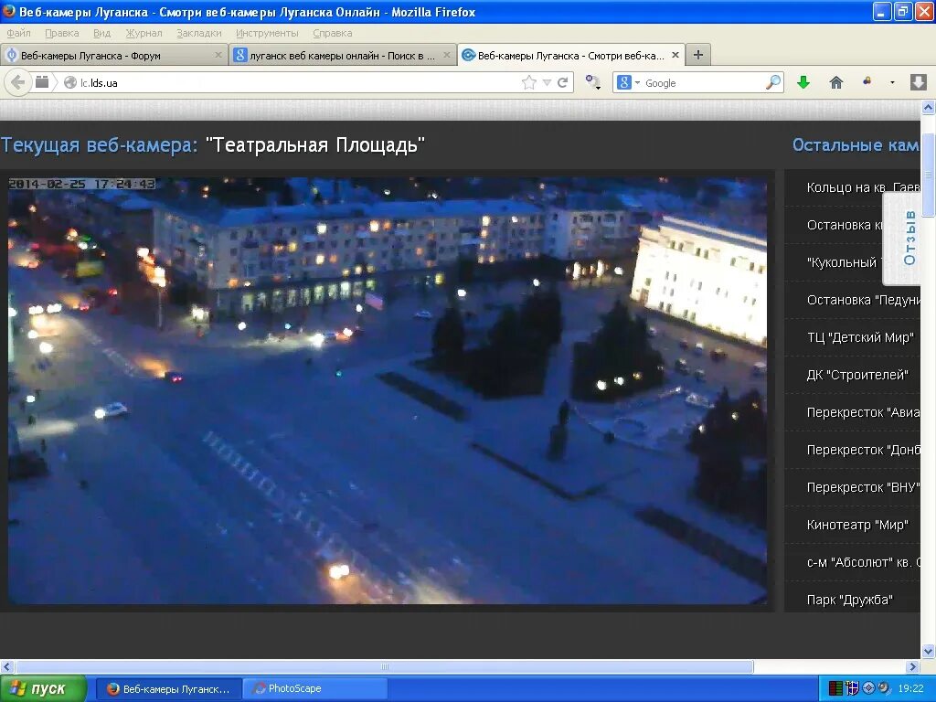Close the active webcam tab
The height and width of the screenshot is (702, 936).
coord(675,55)
